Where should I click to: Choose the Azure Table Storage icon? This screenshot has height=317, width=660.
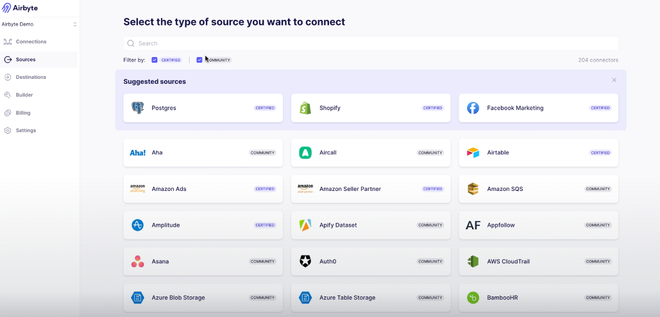305,298
